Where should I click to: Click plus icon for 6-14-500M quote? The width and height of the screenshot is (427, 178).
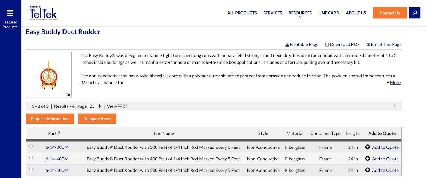(367, 170)
